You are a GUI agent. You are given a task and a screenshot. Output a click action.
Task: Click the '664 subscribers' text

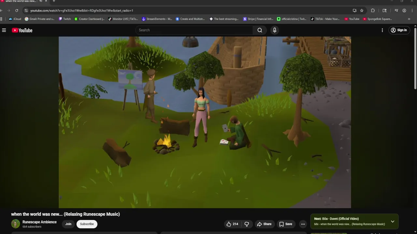(32, 227)
